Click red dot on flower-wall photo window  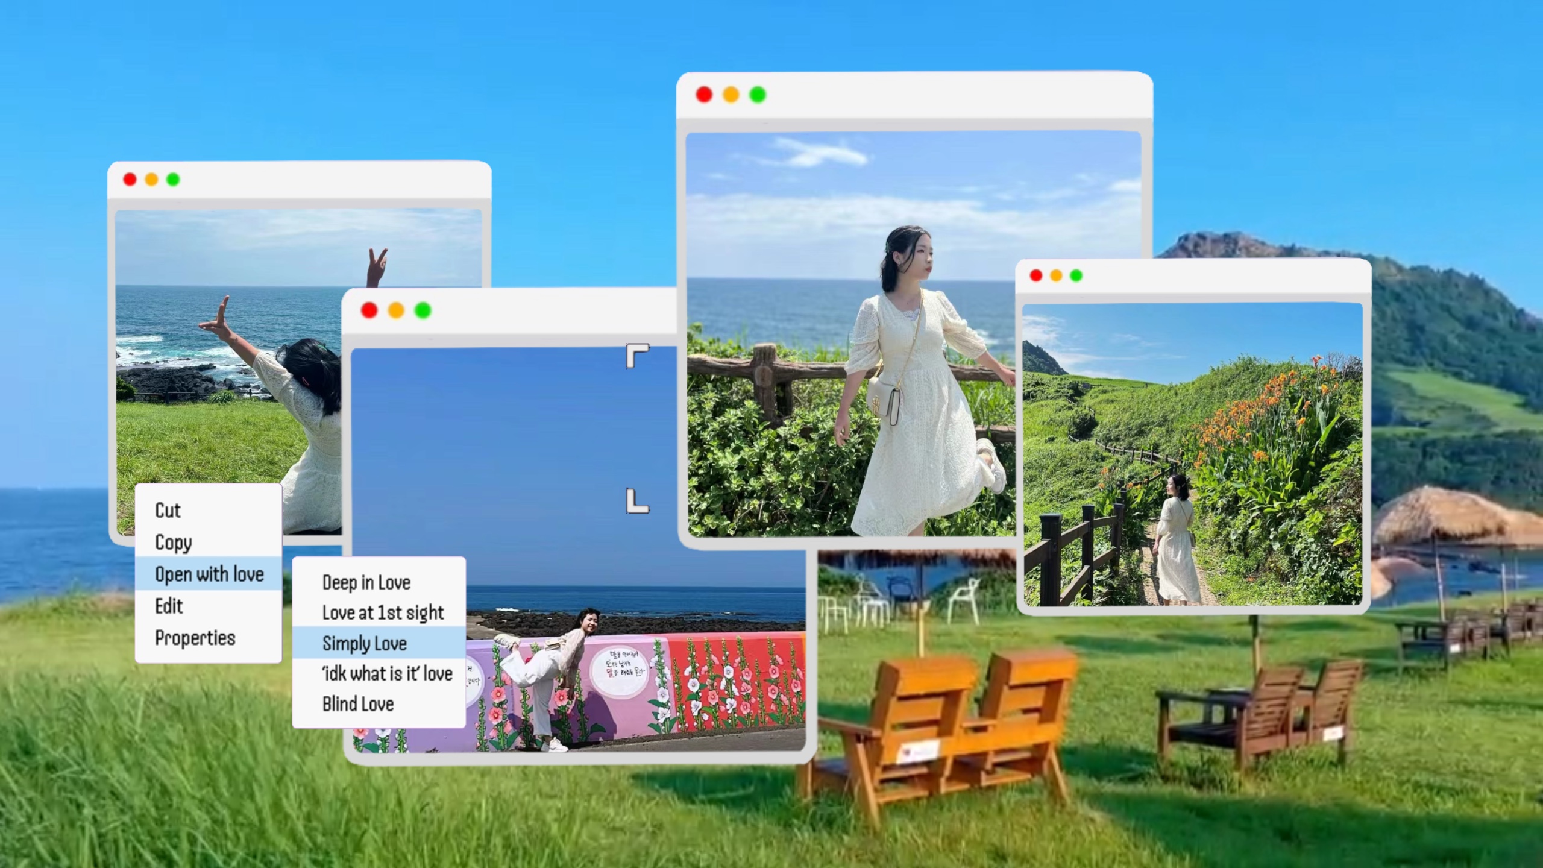(369, 310)
